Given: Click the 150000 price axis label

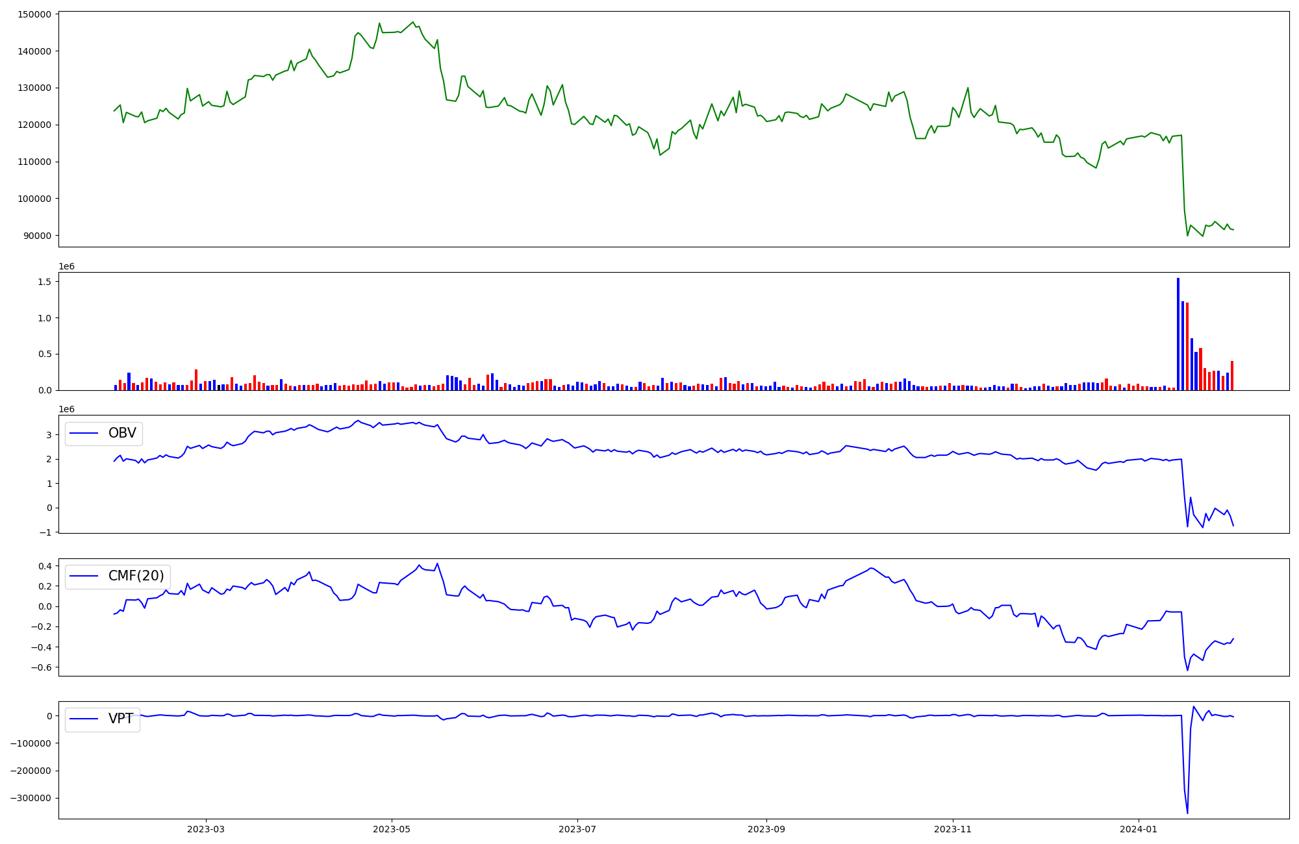Looking at the screenshot, I should coord(33,14).
